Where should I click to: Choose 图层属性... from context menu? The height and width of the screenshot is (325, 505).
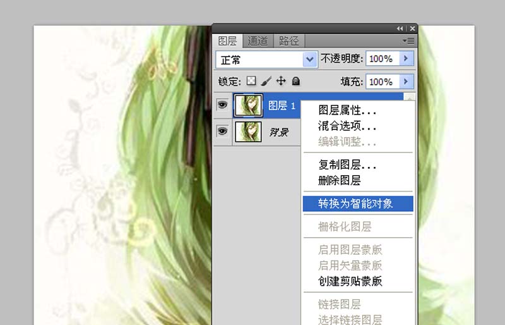coord(358,111)
